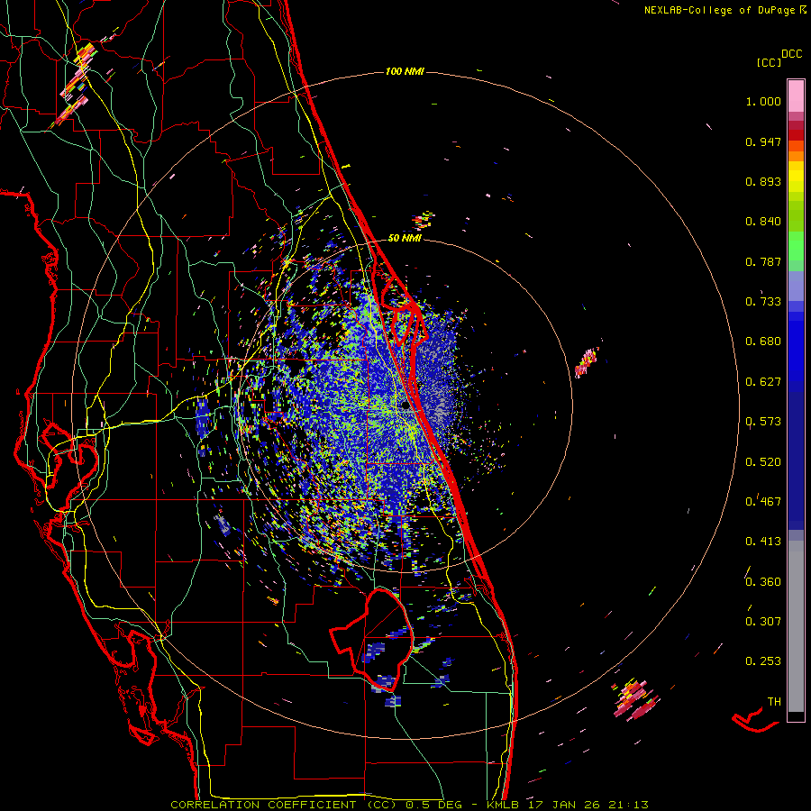Select the 1.000 scale value
Image resolution: width=811 pixels, height=811 pixels.
click(x=763, y=101)
